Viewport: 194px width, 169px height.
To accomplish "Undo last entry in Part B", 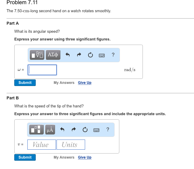I will click(x=62, y=129).
